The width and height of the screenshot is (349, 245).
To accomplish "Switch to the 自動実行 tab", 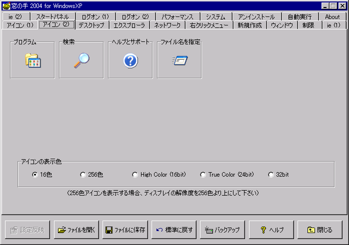I will click(x=300, y=17).
